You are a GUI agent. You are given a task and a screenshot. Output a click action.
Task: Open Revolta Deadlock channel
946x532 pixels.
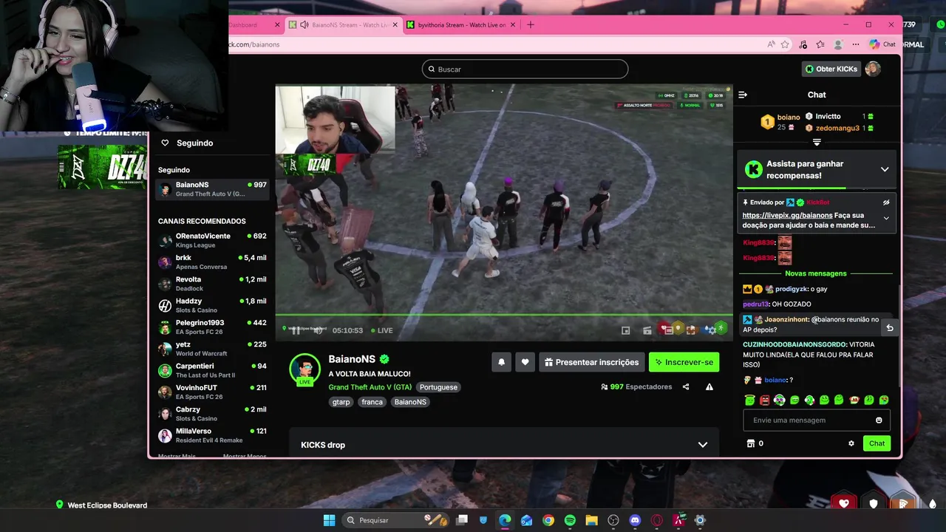coord(212,284)
